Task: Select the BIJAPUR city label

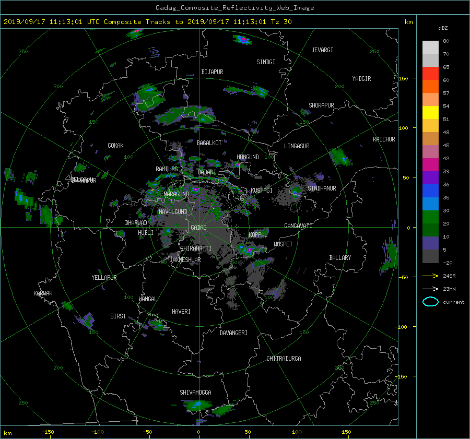Action: pos(212,72)
